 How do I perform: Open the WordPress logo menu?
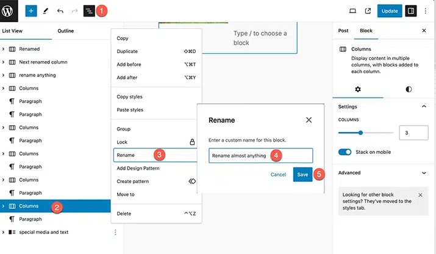click(9, 11)
